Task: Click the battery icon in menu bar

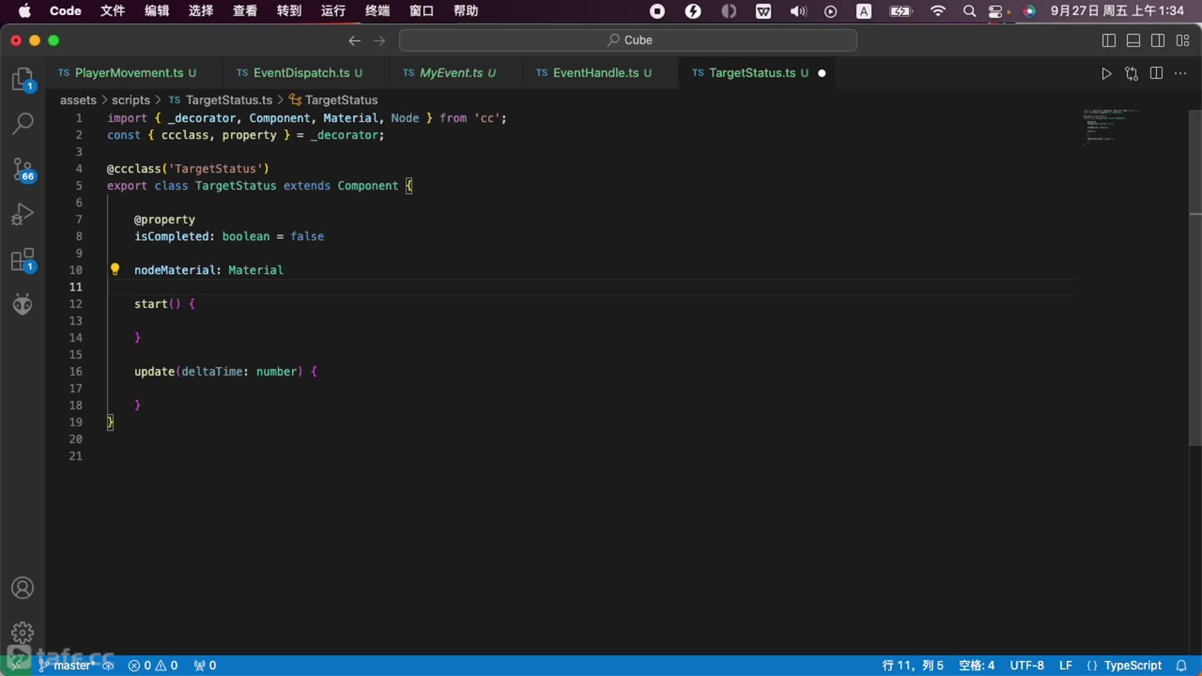Action: pos(900,11)
